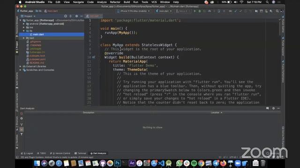Image resolution: width=300 pixels, height=168 pixels.
Task: Open Finder from the Dock
Action: point(37,163)
